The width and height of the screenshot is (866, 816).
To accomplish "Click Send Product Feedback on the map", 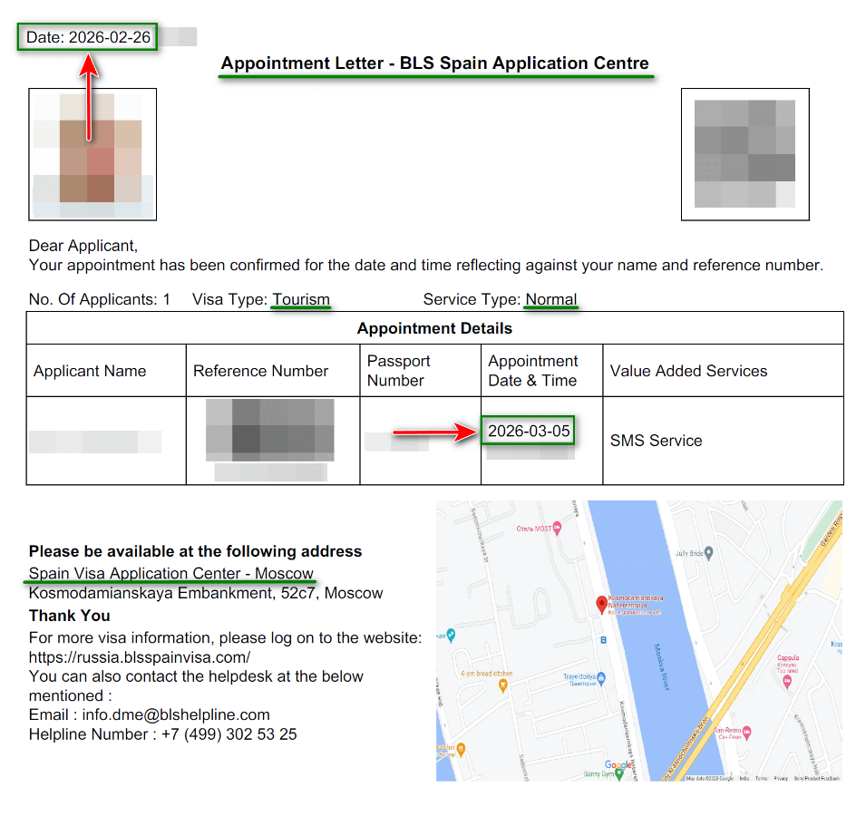I will pyautogui.click(x=817, y=778).
